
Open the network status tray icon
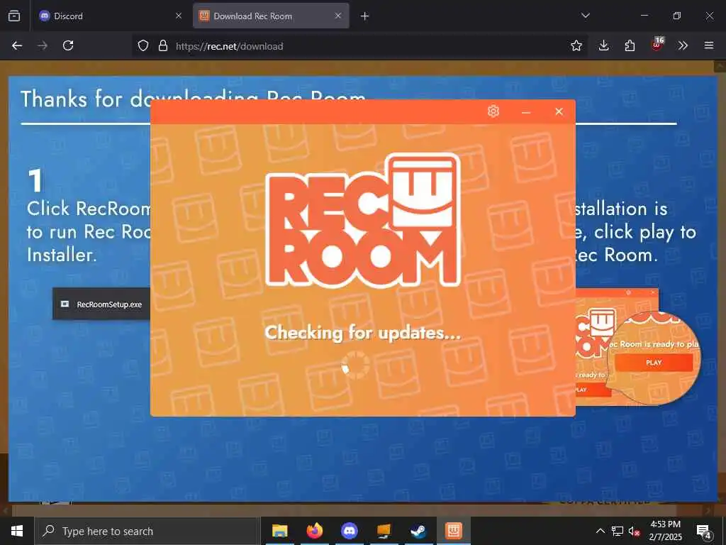pyautogui.click(x=618, y=531)
